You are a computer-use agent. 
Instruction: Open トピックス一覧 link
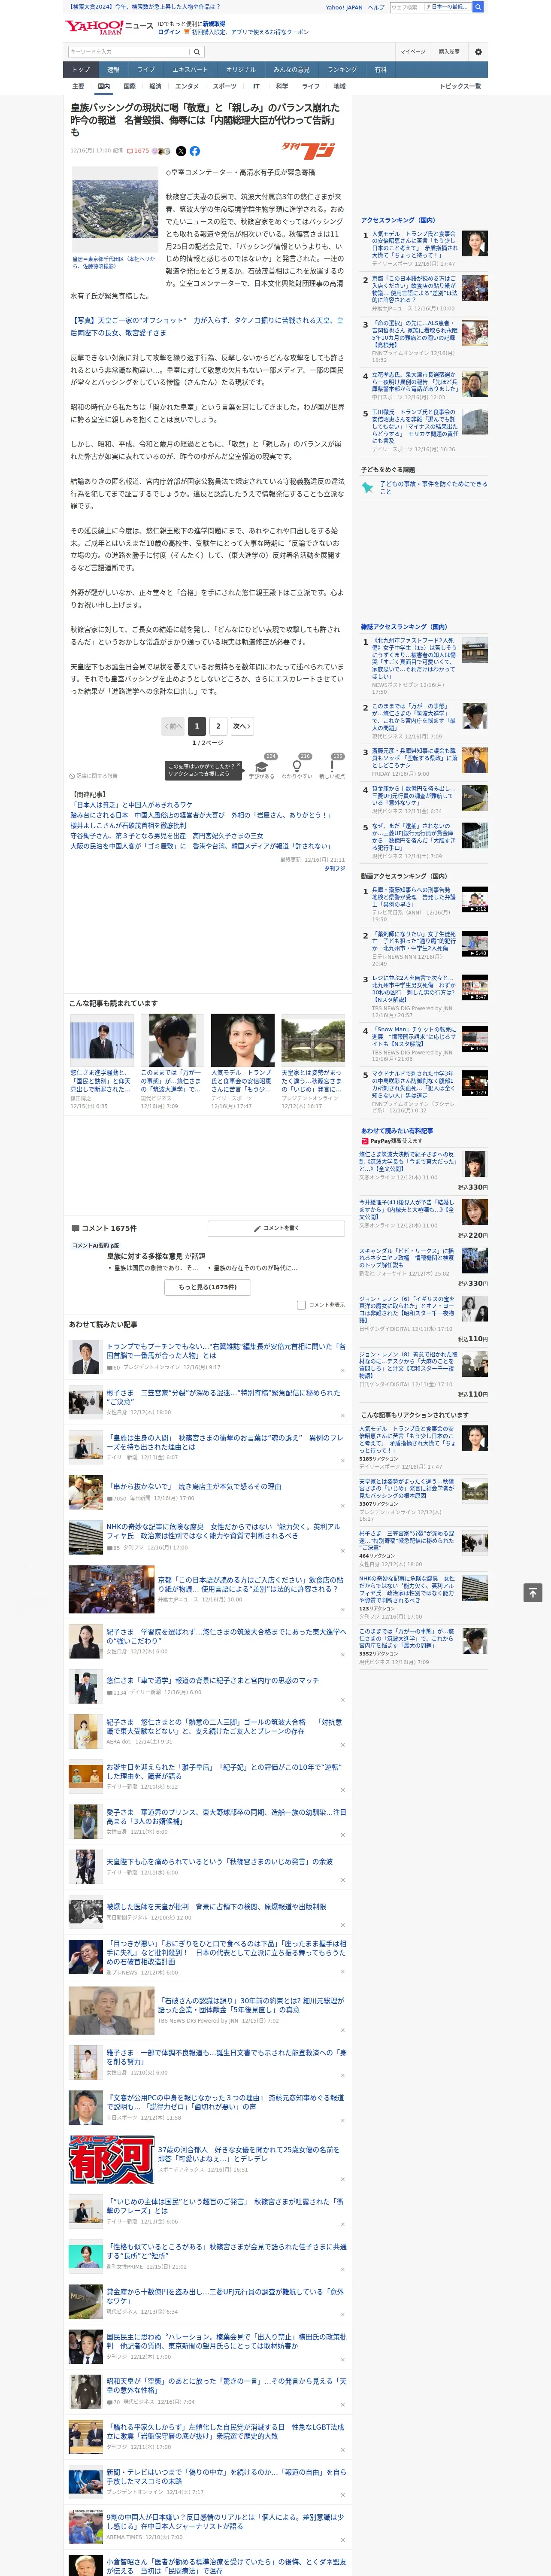point(460,86)
